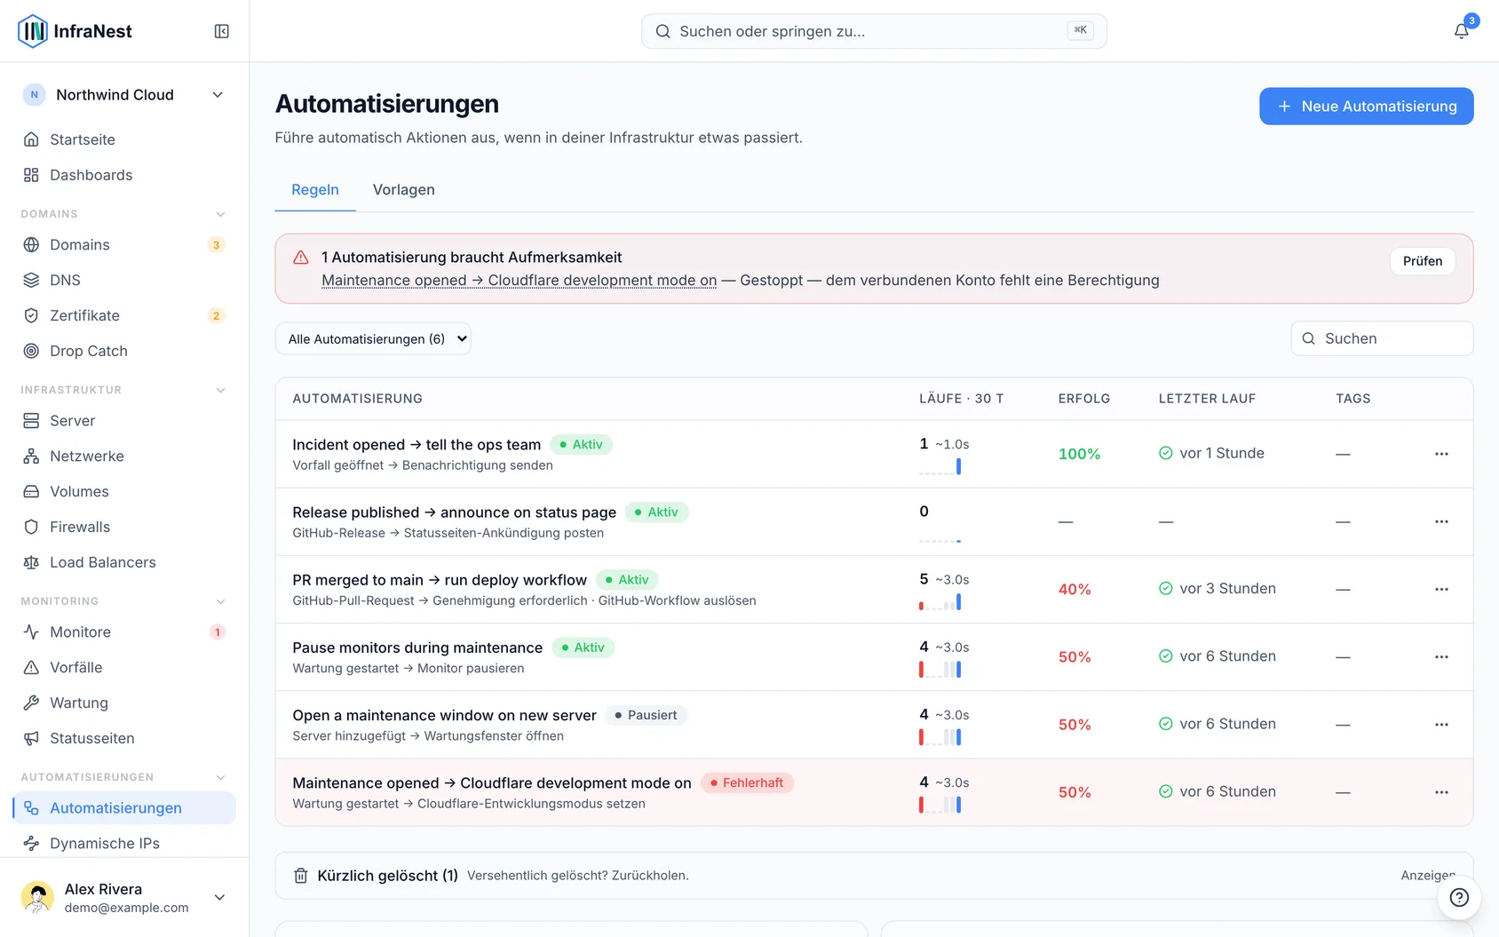
Task: Switch to the Vorlagen tab
Action: tap(404, 189)
